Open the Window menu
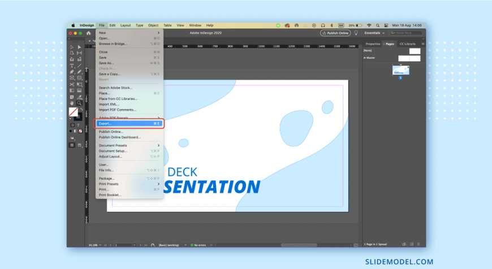The height and width of the screenshot is (269, 492). [x=195, y=25]
